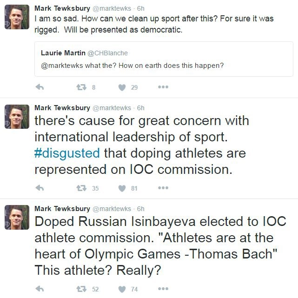The width and height of the screenshot is (298, 298).
Task: Like the 'I am so sad' tweet
Action: (x=122, y=87)
